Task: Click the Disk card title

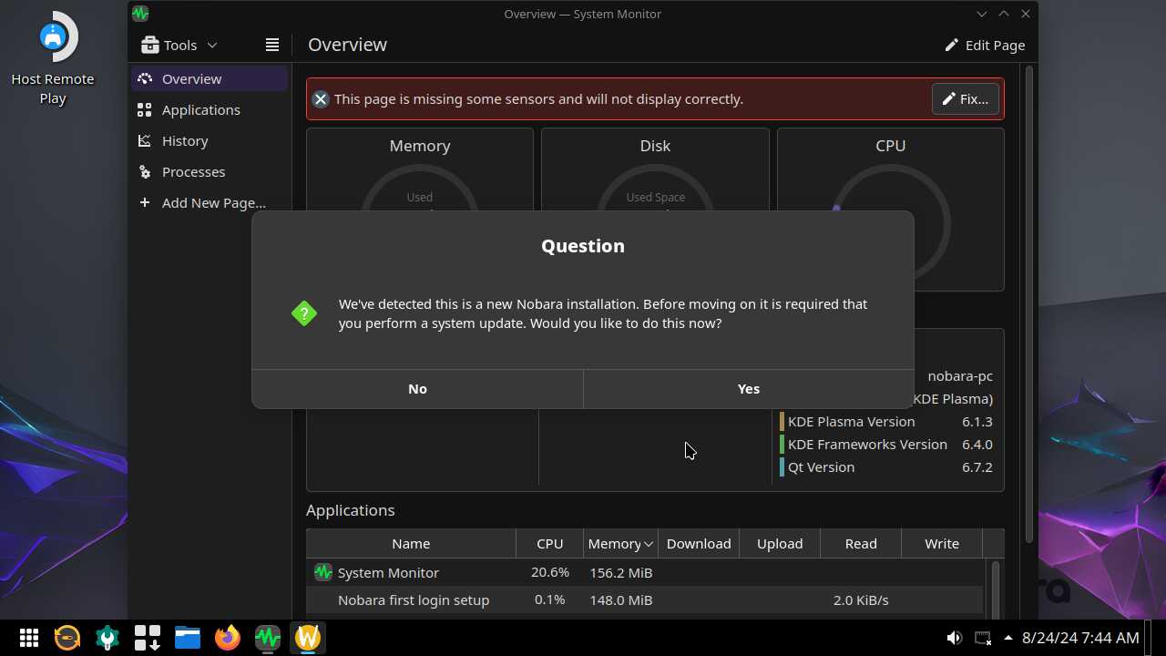Action: click(655, 146)
